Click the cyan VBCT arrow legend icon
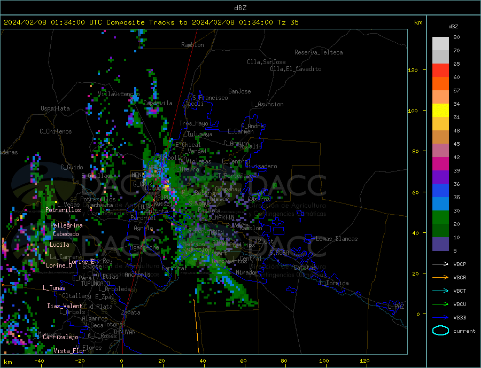The image size is (481, 368). tap(440, 291)
